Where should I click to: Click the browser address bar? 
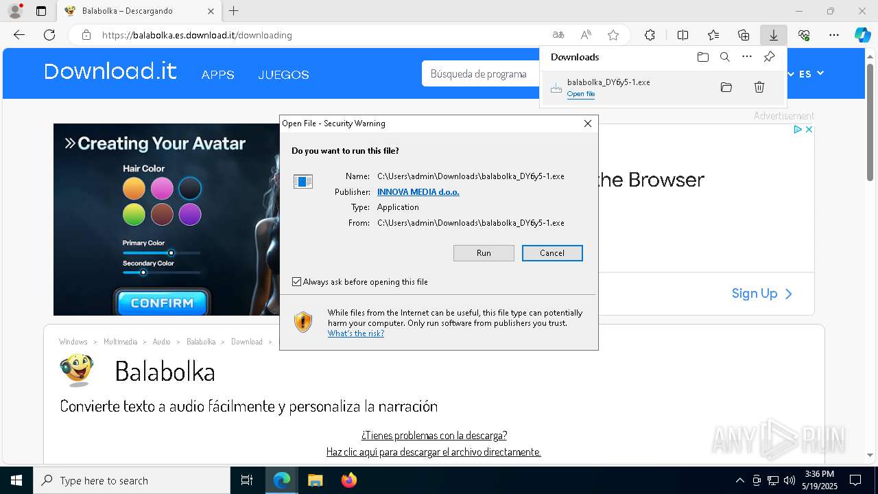(322, 35)
